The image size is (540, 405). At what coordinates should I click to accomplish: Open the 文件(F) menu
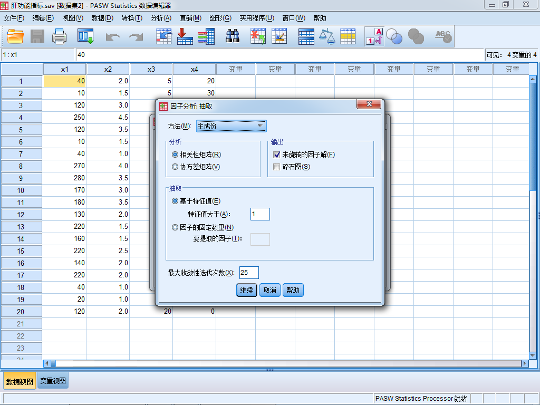point(14,18)
